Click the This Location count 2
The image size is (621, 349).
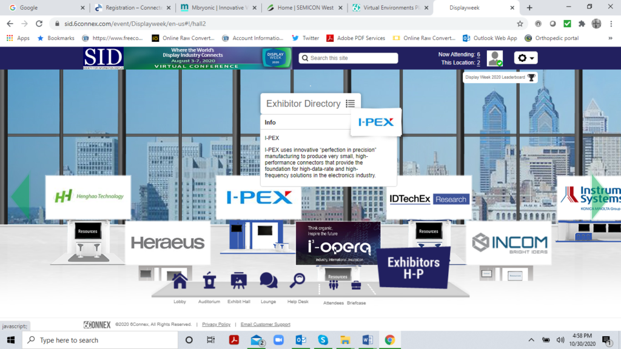pos(478,63)
